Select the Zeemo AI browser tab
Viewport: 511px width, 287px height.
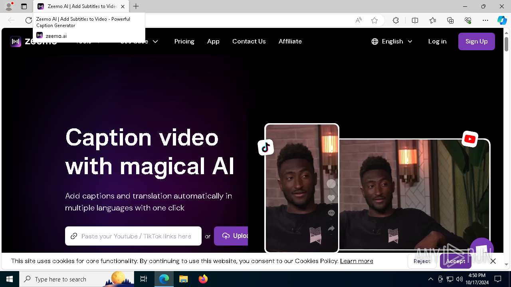point(81,6)
